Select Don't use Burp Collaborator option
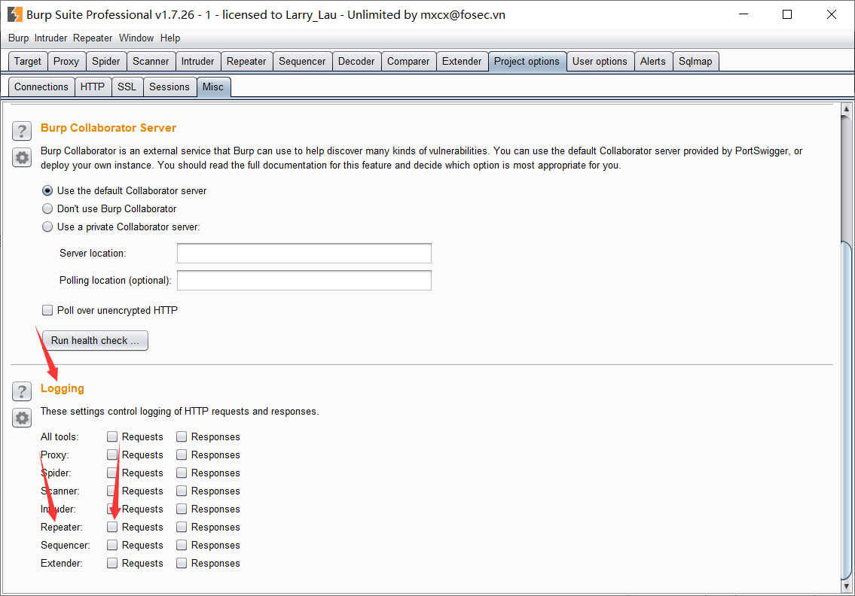The height and width of the screenshot is (596, 855). click(x=48, y=208)
